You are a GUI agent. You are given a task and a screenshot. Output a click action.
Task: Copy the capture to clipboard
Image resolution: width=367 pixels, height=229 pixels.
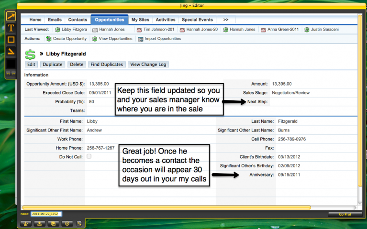tap(54, 224)
